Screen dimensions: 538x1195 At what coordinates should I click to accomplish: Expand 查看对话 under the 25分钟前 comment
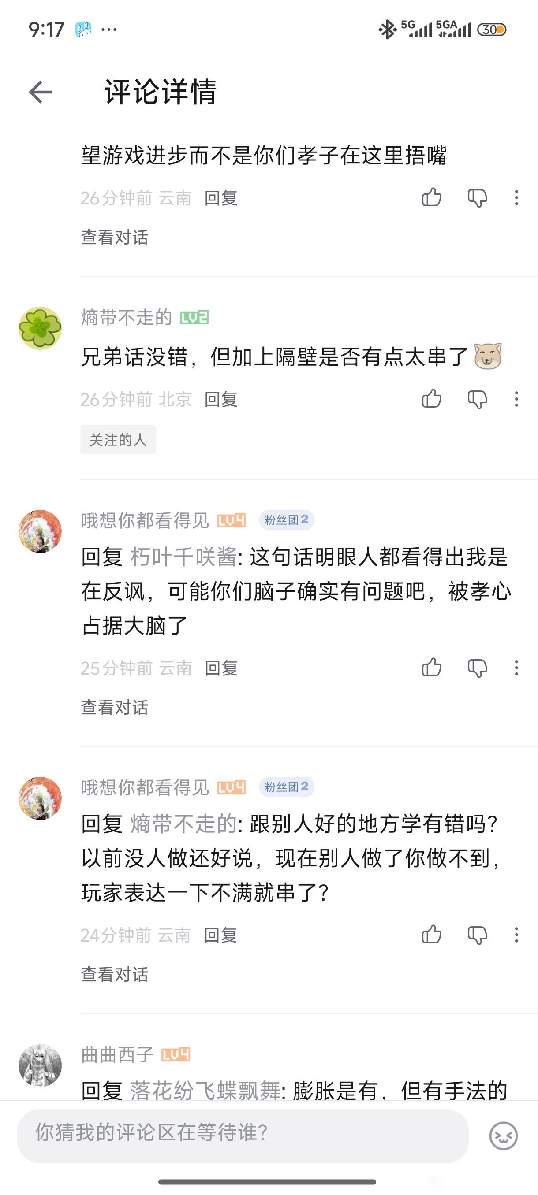click(114, 708)
